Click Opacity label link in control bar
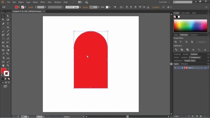The image size is (210, 118). (x=85, y=7)
